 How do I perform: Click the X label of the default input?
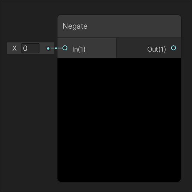click(x=14, y=48)
